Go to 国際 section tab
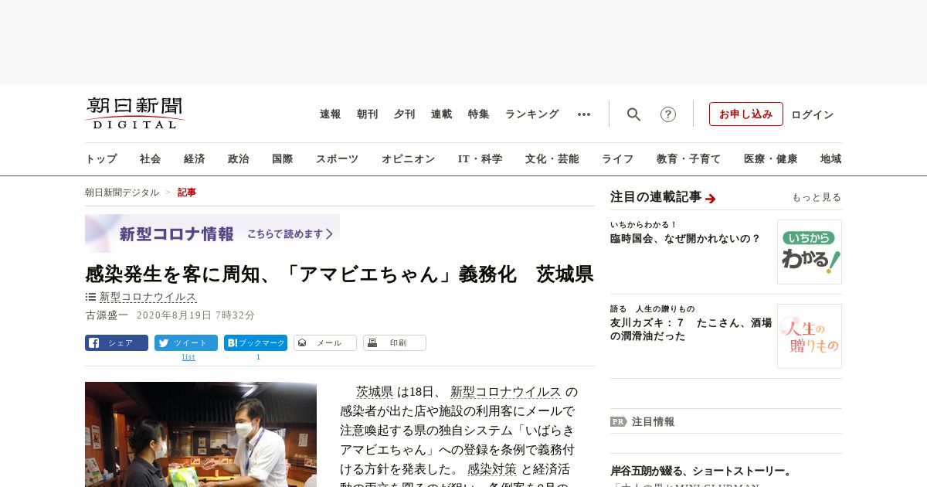 (x=283, y=159)
